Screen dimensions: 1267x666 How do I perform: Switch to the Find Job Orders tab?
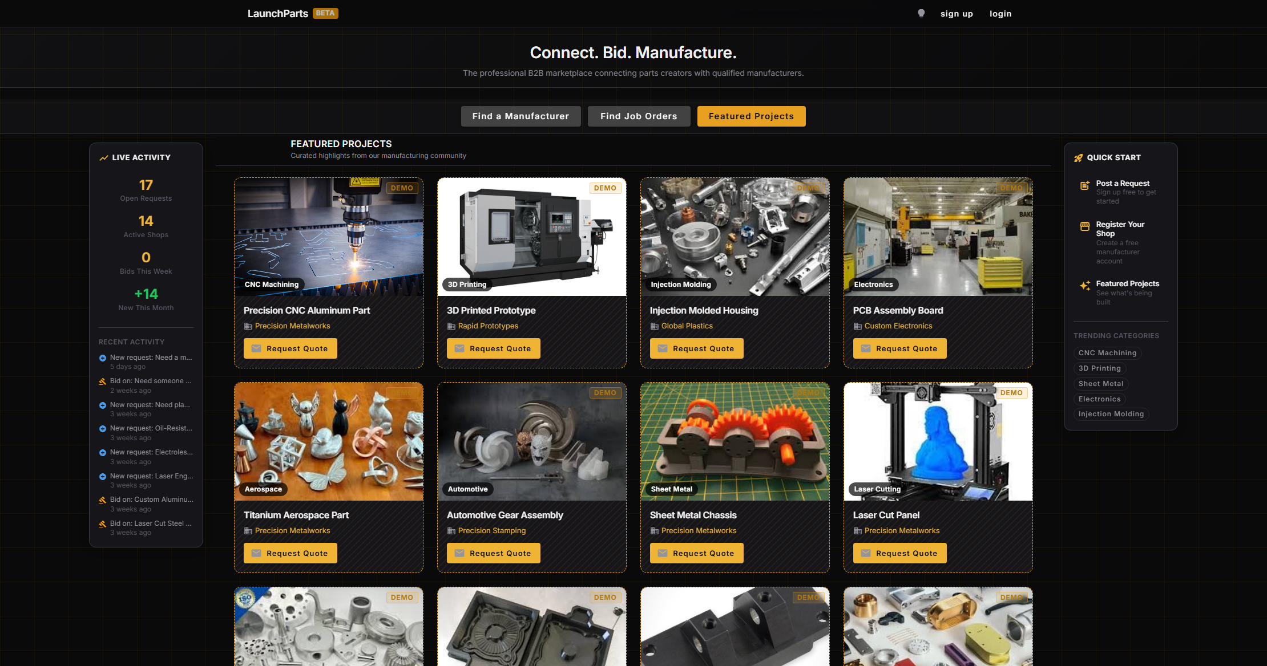pyautogui.click(x=639, y=116)
